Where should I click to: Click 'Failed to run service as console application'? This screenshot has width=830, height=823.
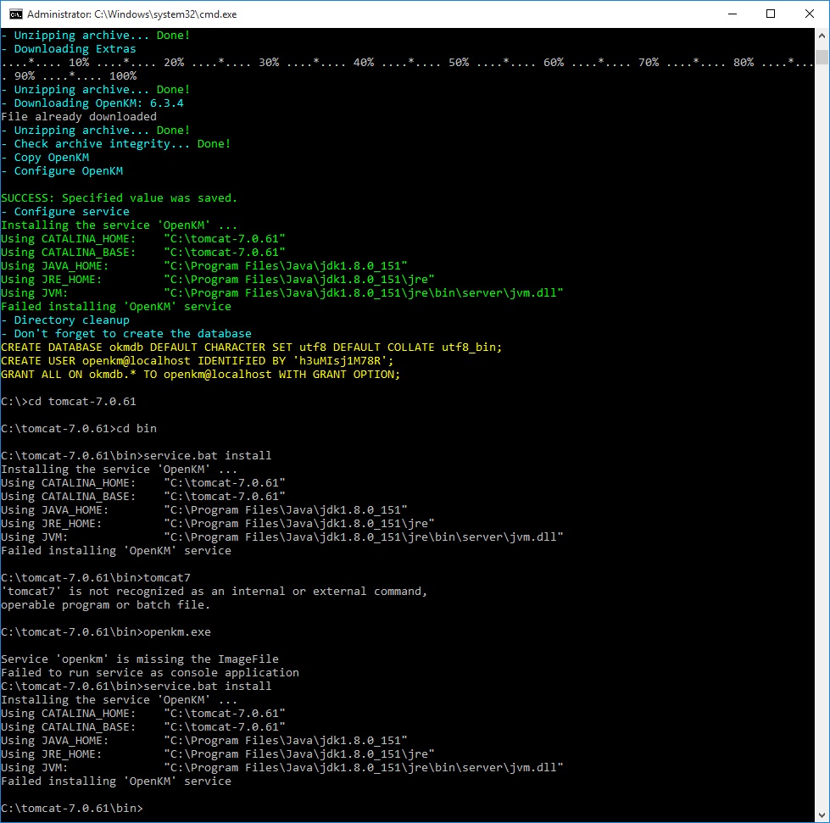click(149, 673)
